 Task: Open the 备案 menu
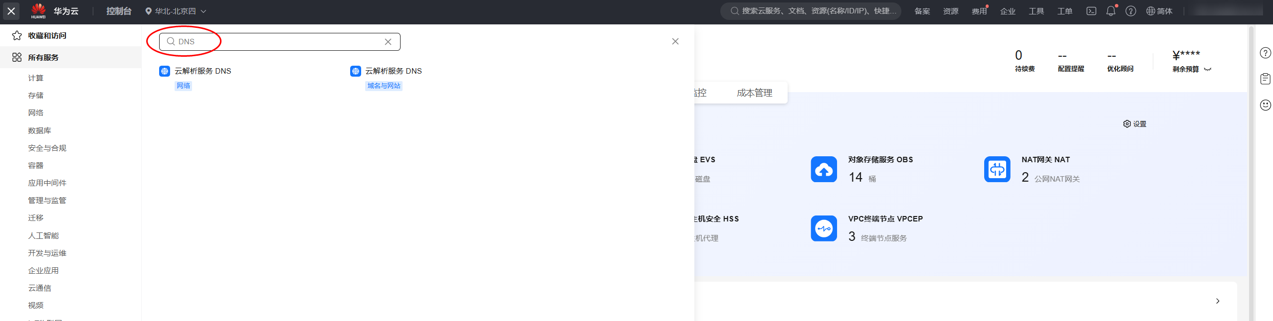click(x=922, y=11)
